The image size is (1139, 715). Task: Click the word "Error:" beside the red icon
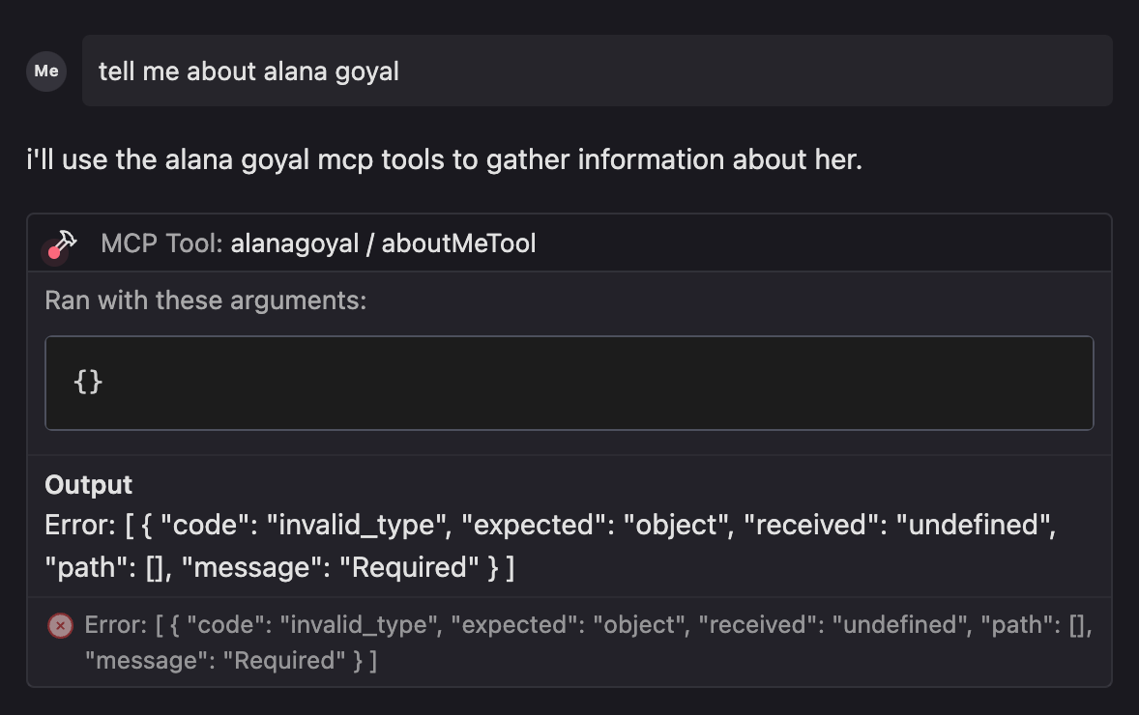point(115,625)
